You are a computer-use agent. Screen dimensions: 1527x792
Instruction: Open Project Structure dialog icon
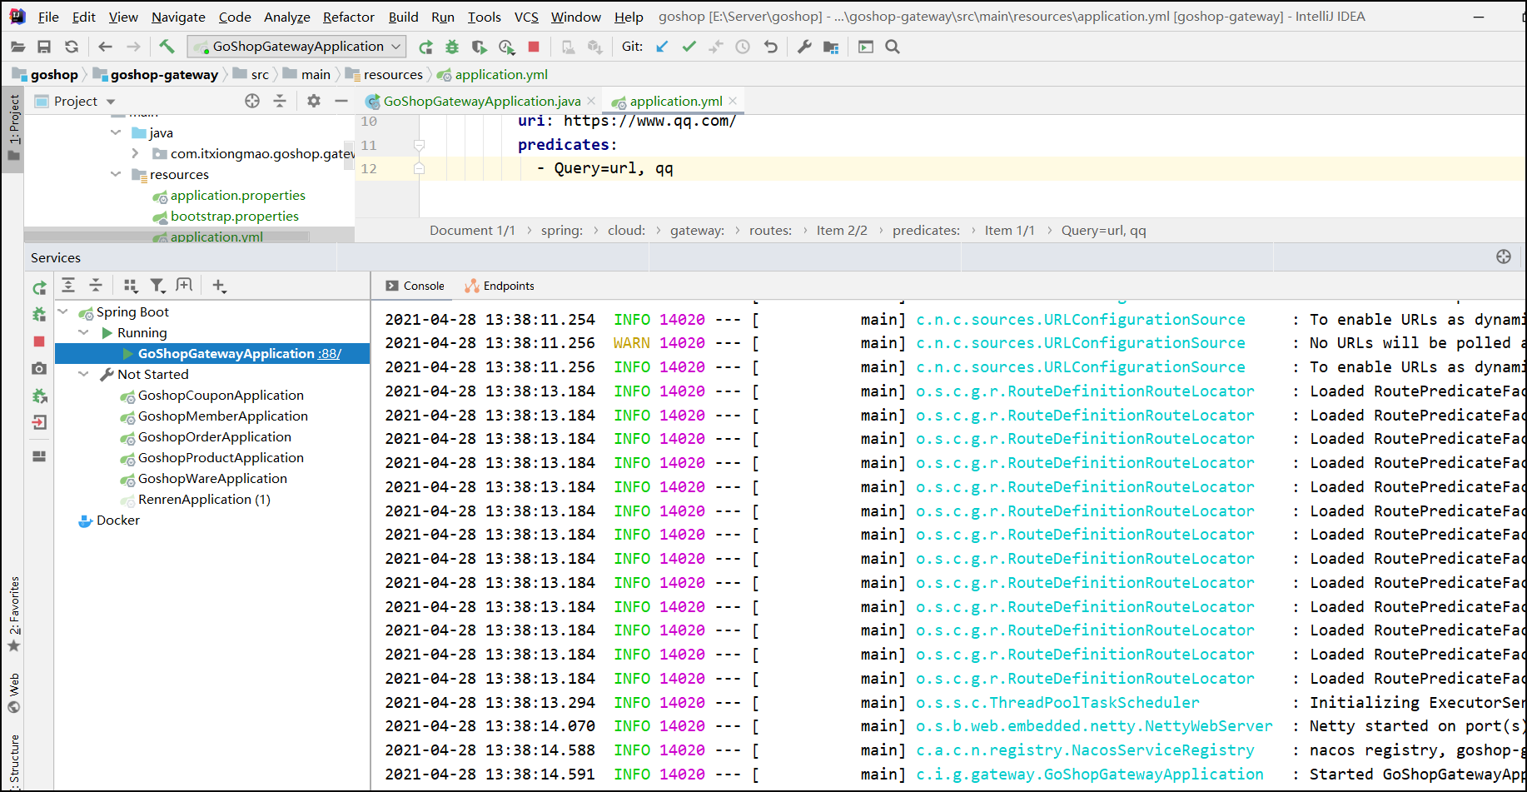(831, 47)
